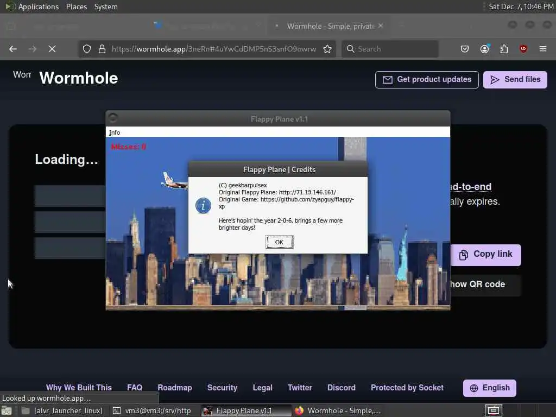Click the info icon in the Credits dialog

(x=203, y=206)
